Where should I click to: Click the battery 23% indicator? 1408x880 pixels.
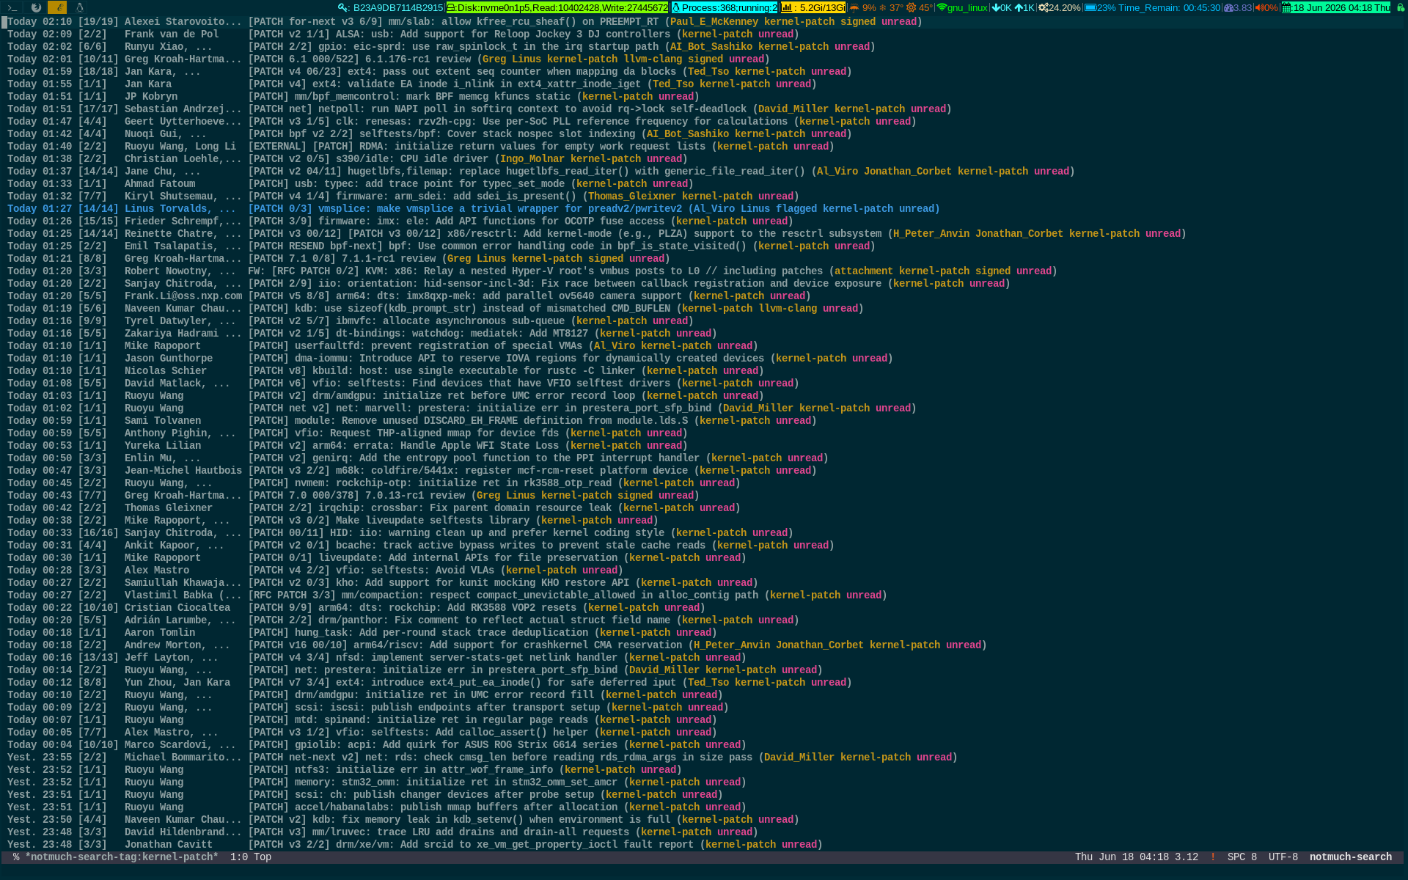pos(1152,7)
